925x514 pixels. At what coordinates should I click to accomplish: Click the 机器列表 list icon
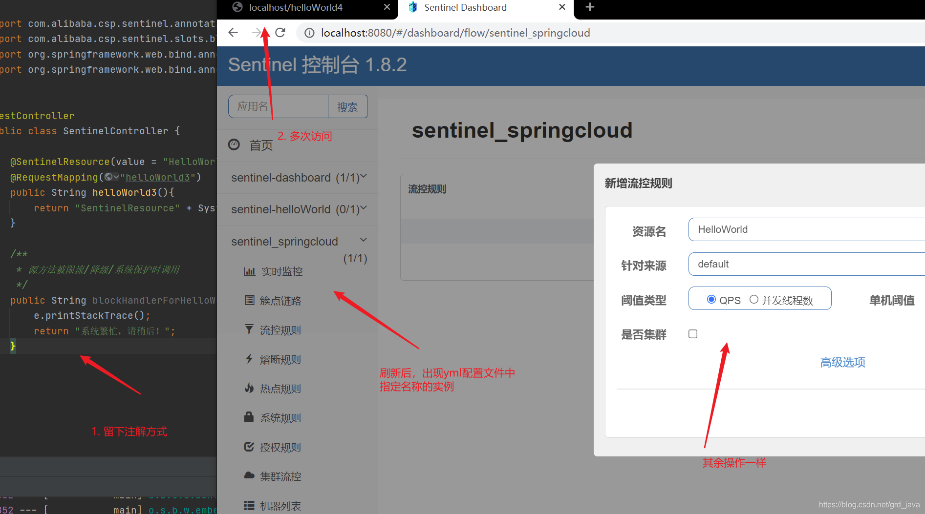pos(249,505)
